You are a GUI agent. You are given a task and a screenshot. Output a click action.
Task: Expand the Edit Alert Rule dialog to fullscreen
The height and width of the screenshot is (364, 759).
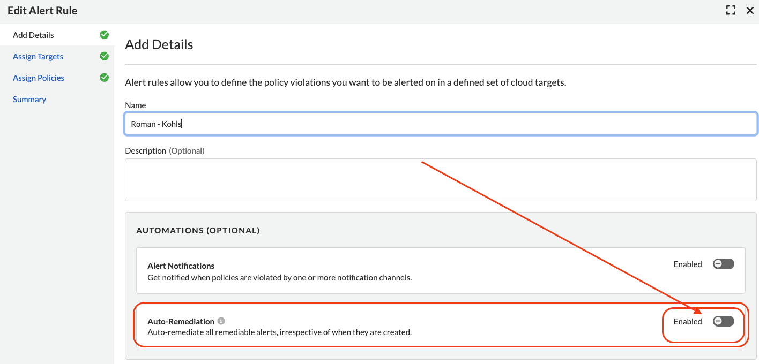731,10
